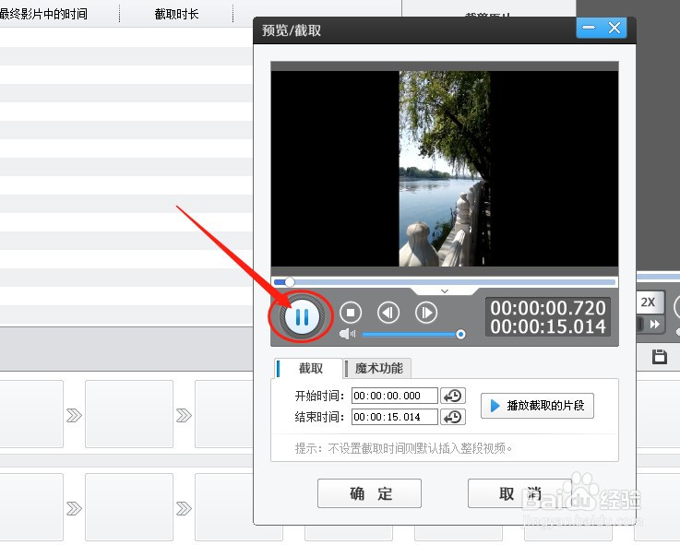The height and width of the screenshot is (545, 680).
Task: Click first transition arrow in top storyboard row
Action: 74,415
